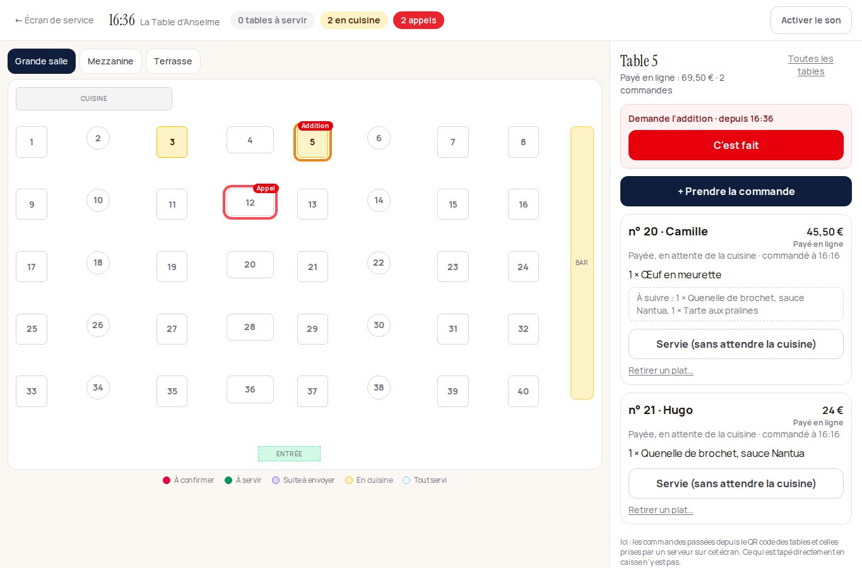Click the 45,50 € amount

825,232
